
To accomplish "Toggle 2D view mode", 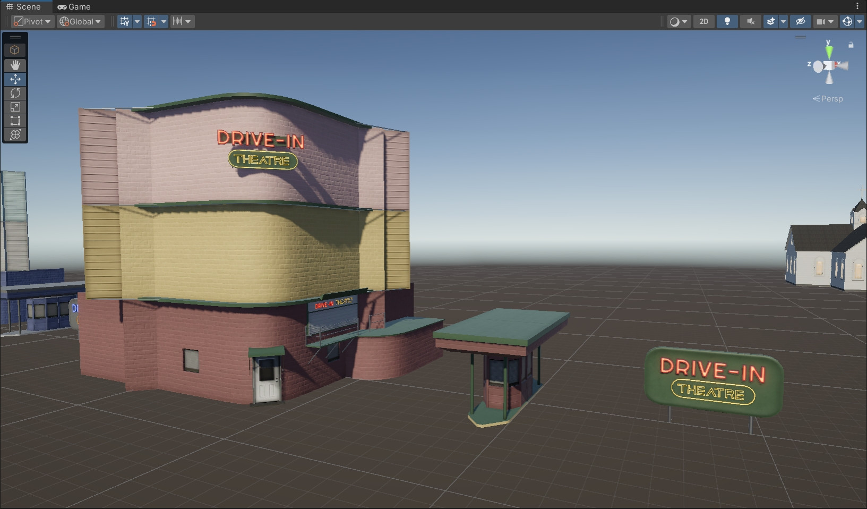I will [x=703, y=21].
